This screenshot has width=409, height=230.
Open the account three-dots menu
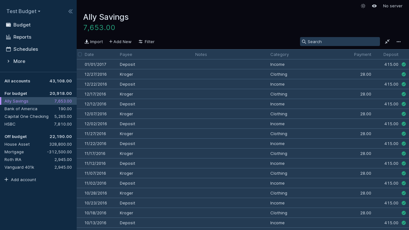(398, 42)
